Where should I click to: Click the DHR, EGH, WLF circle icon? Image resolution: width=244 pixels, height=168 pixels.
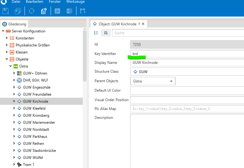tap(19, 80)
